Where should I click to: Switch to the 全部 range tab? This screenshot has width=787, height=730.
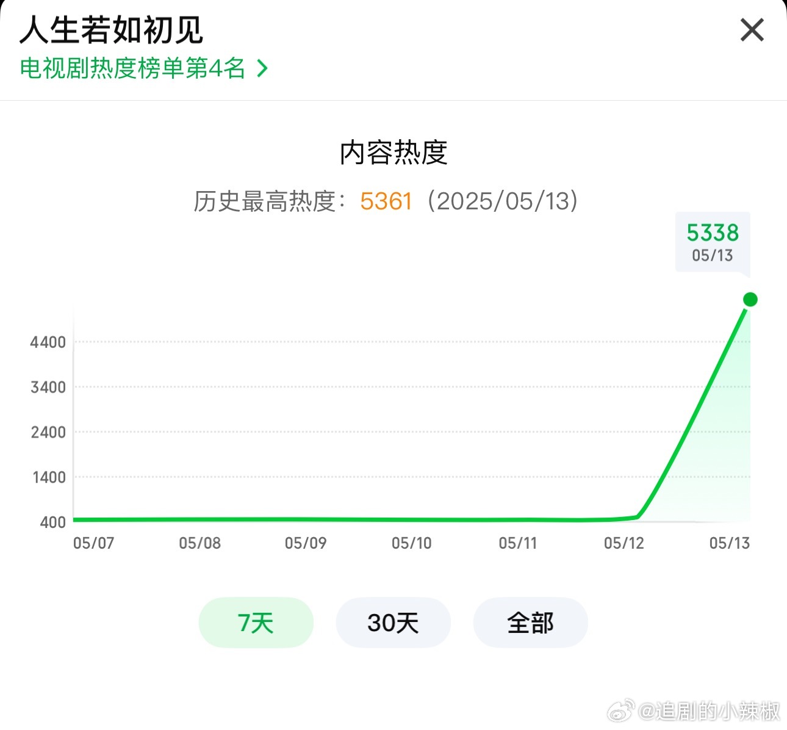point(530,623)
